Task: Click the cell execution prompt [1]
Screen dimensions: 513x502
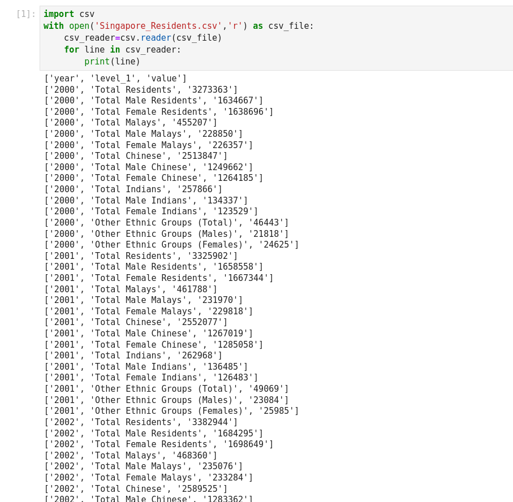Action: (25, 14)
